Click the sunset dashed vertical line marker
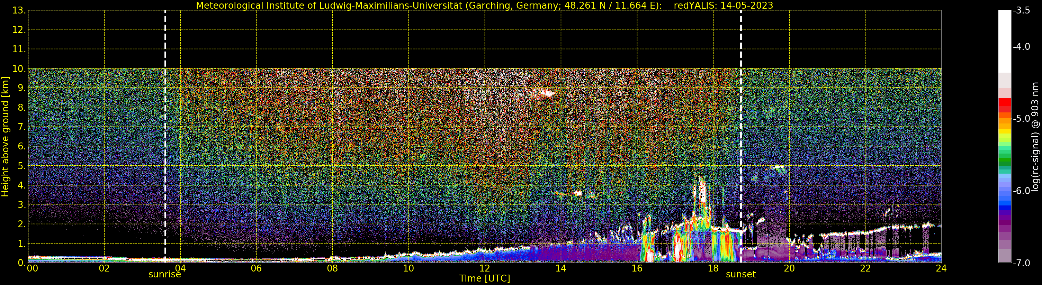Screen dimensions: 1042x285 pyautogui.click(x=740, y=137)
